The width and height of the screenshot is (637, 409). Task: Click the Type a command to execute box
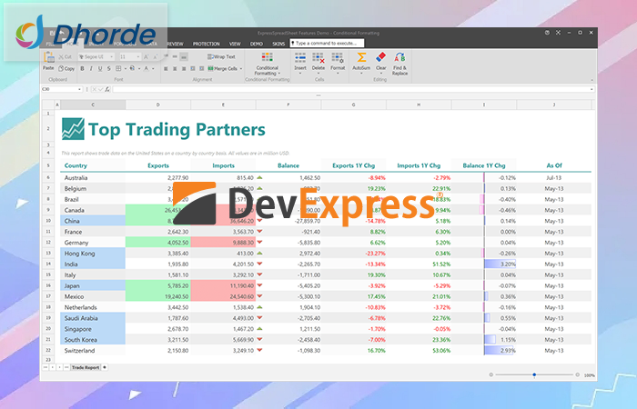tap(327, 43)
